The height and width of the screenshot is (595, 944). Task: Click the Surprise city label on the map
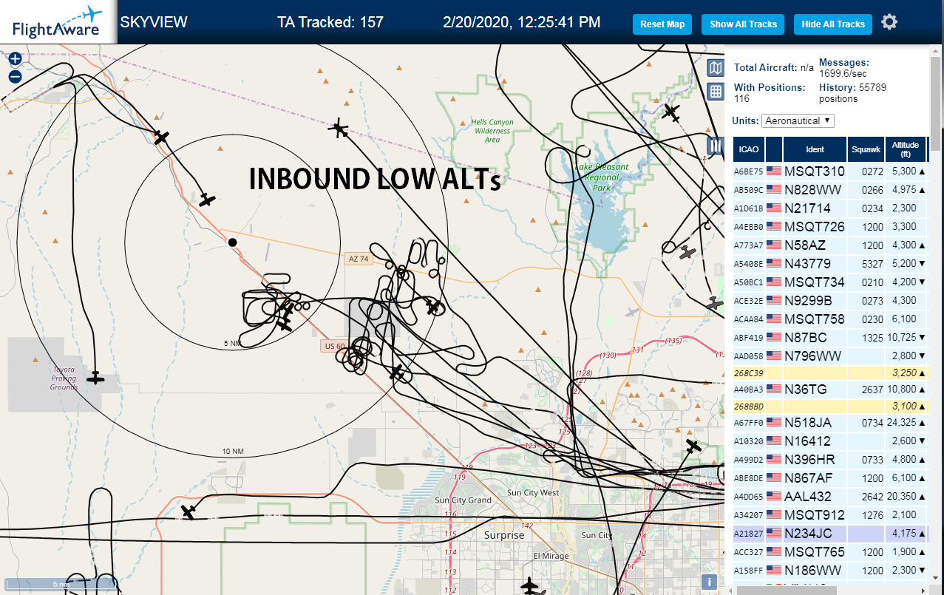(x=504, y=535)
